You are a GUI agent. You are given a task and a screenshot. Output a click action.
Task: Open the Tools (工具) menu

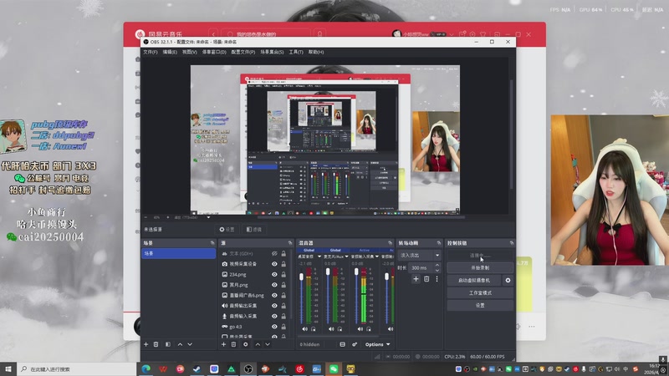coord(296,52)
